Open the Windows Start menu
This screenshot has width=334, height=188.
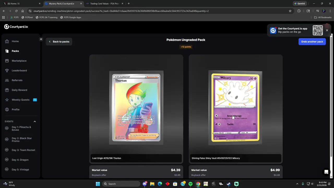coord(98,184)
